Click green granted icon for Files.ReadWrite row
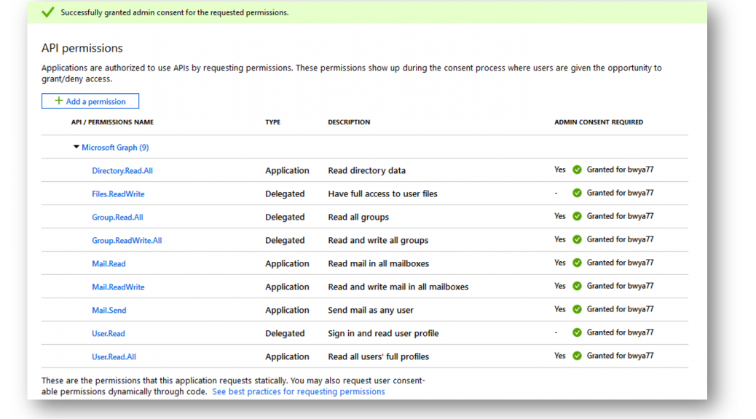Screen dimensions: 756x419 tap(577, 193)
